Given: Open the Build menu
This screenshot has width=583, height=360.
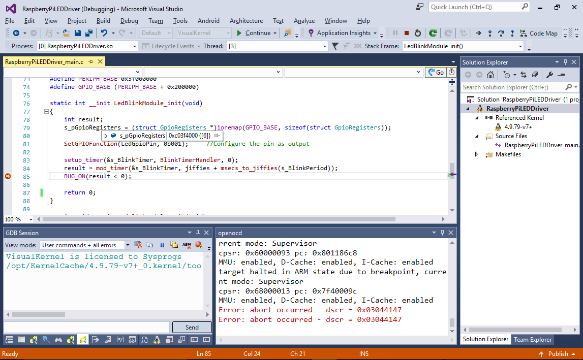Looking at the screenshot, I should point(103,21).
